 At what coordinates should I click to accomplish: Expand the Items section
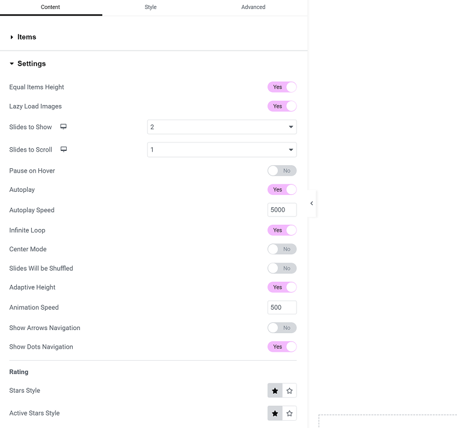[x=23, y=37]
